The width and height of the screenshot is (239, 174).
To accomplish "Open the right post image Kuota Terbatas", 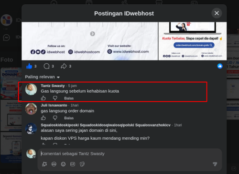I will click(x=193, y=41).
